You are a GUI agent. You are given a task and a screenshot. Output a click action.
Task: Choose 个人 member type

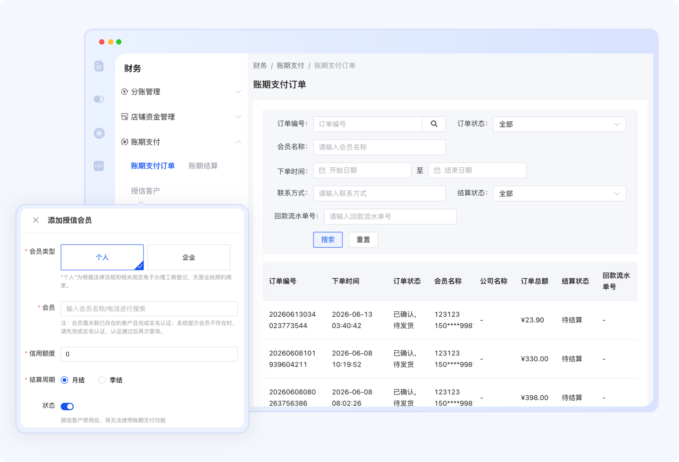(102, 257)
